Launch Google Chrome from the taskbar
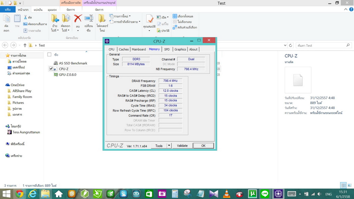 pos(20,194)
